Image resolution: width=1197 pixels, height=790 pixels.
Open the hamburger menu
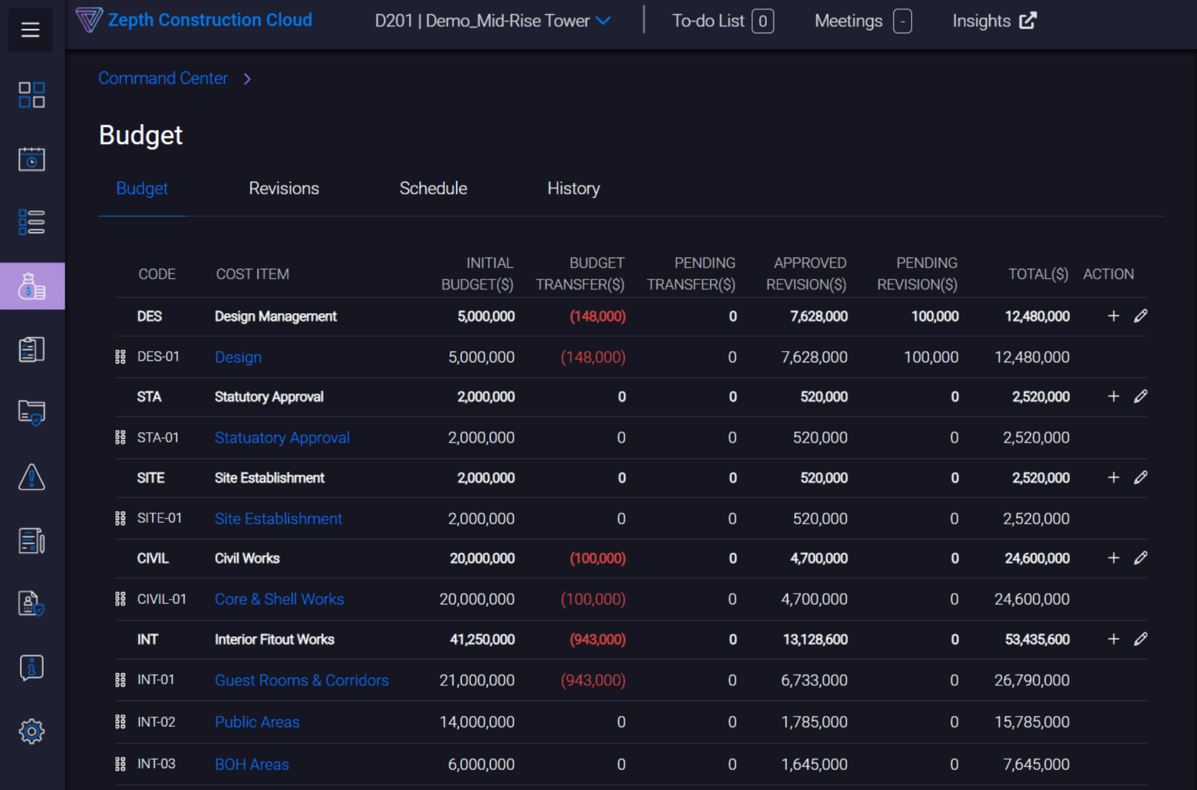(30, 30)
